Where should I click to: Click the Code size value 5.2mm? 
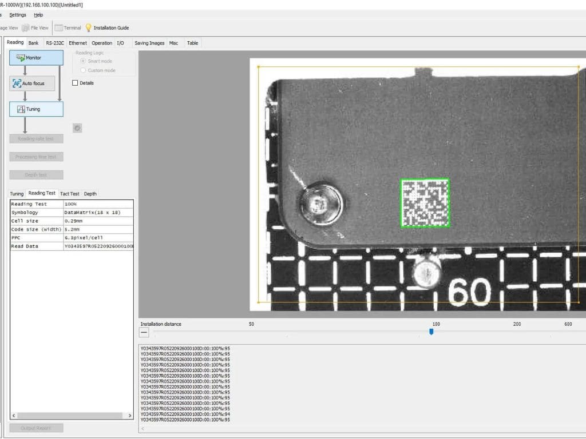tap(98, 229)
